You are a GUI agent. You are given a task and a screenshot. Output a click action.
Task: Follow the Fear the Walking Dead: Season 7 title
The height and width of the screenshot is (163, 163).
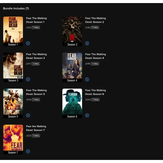[x=36, y=128]
